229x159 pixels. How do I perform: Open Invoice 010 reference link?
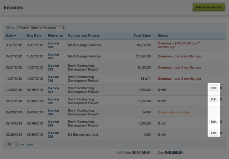click(53, 68)
